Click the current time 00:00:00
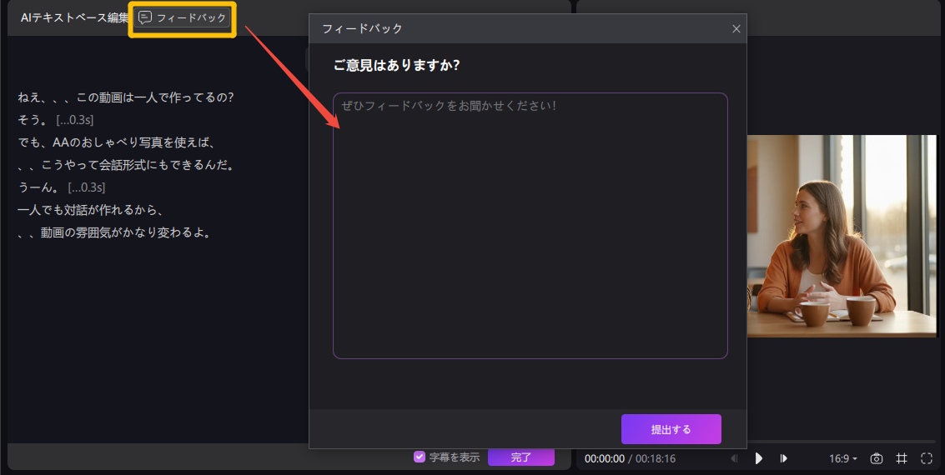This screenshot has width=945, height=475. coord(605,458)
